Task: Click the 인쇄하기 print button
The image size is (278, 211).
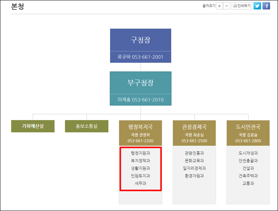Action: (x=242, y=6)
